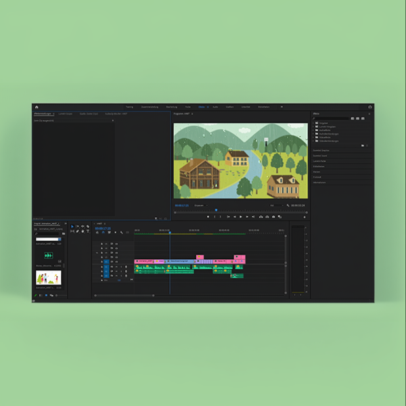Select the Selection arrow tool

[72, 227]
